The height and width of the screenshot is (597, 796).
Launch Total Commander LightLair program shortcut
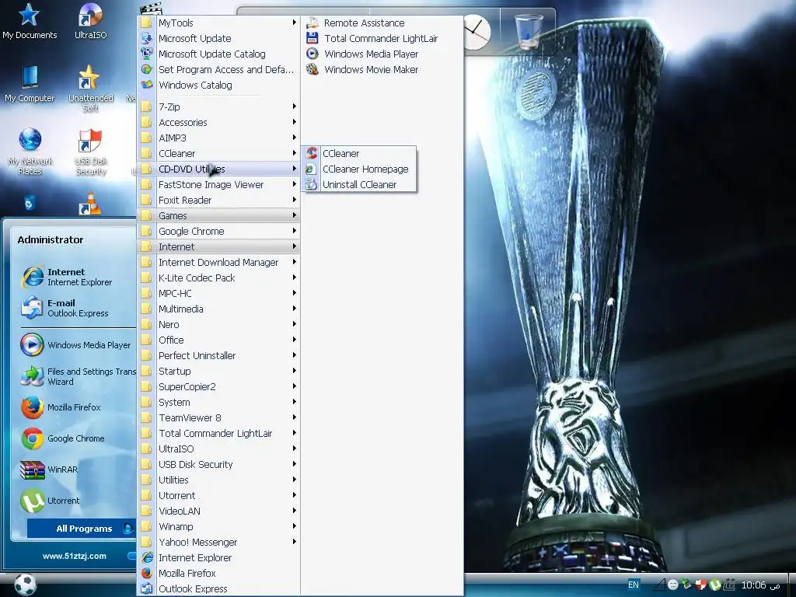382,39
